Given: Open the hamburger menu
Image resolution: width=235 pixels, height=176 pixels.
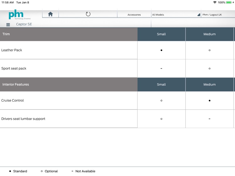Looking at the screenshot, I should pyautogui.click(x=8, y=24).
